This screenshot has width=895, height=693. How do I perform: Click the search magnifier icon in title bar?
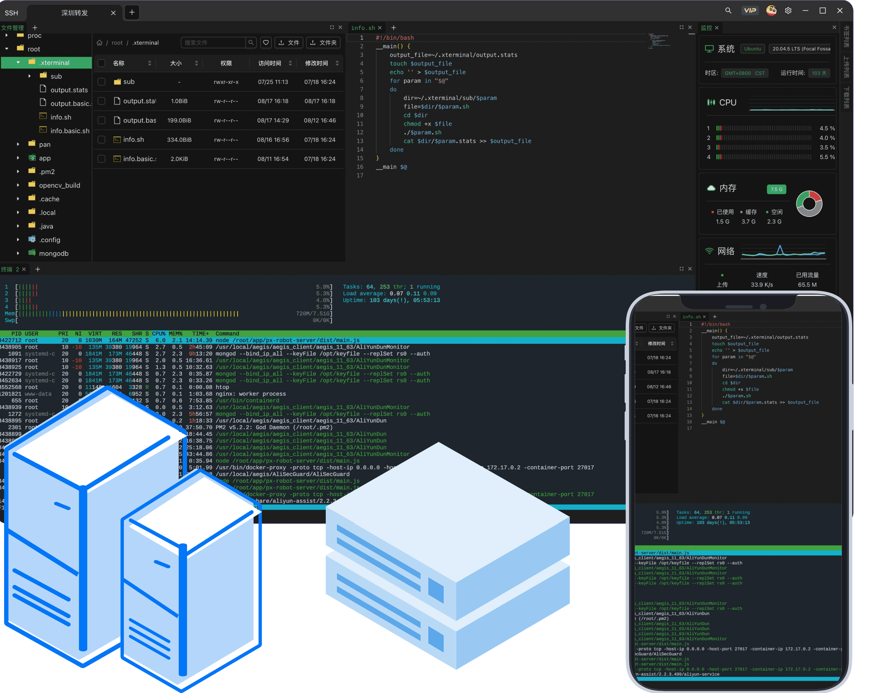[x=728, y=11]
